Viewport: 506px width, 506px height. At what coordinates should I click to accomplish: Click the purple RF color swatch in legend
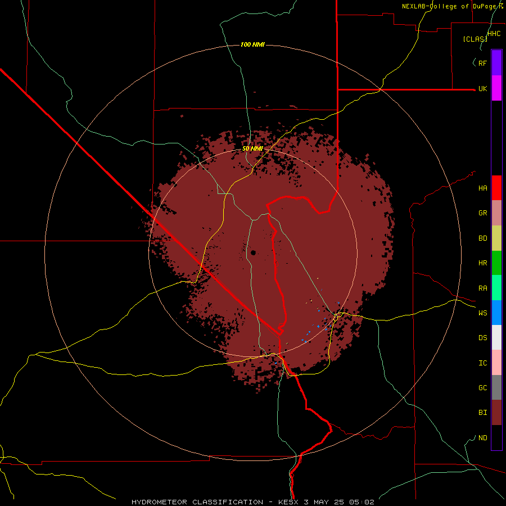(x=496, y=62)
